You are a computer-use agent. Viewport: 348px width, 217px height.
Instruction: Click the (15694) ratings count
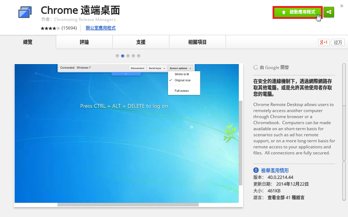click(x=69, y=28)
